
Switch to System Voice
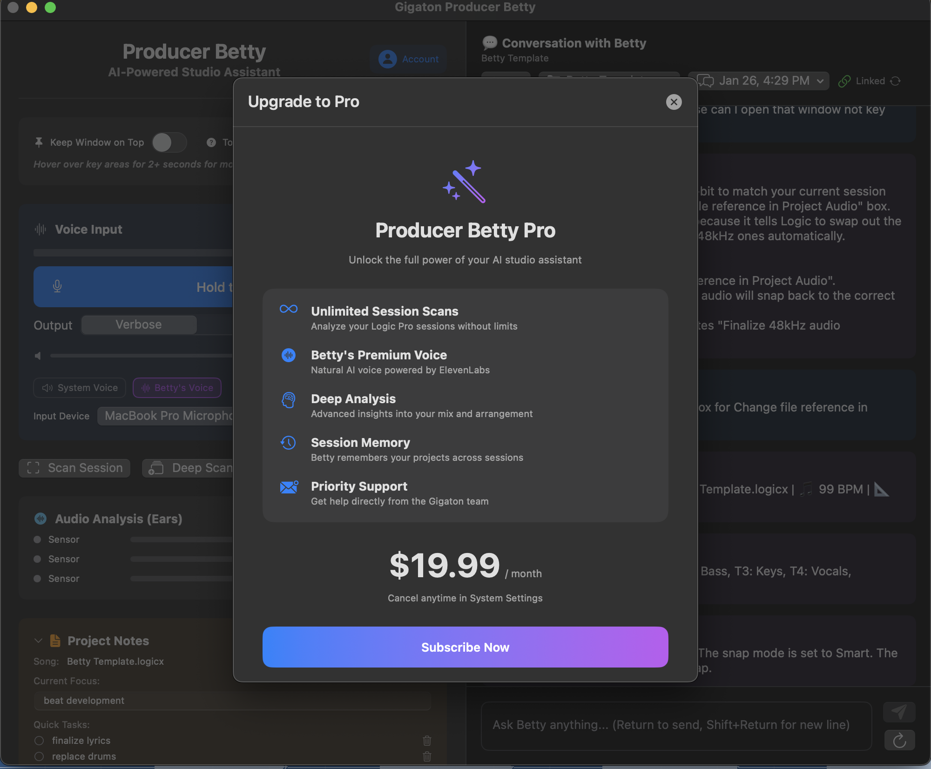[79, 387]
